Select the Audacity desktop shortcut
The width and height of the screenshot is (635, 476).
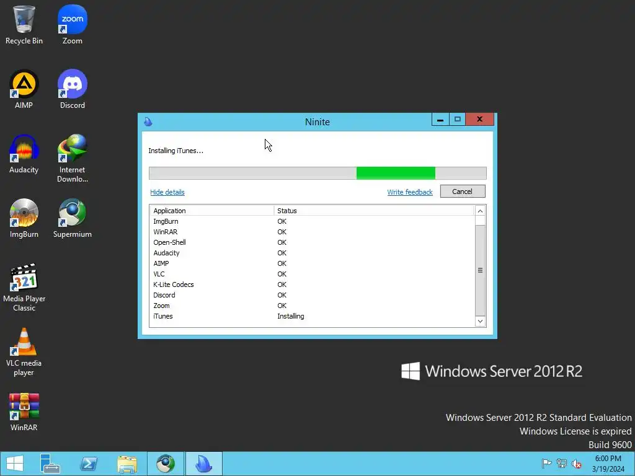pos(24,154)
